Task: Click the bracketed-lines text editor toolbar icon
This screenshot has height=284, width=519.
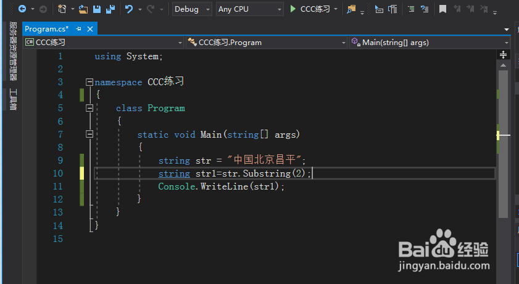Action: pyautogui.click(x=392, y=9)
